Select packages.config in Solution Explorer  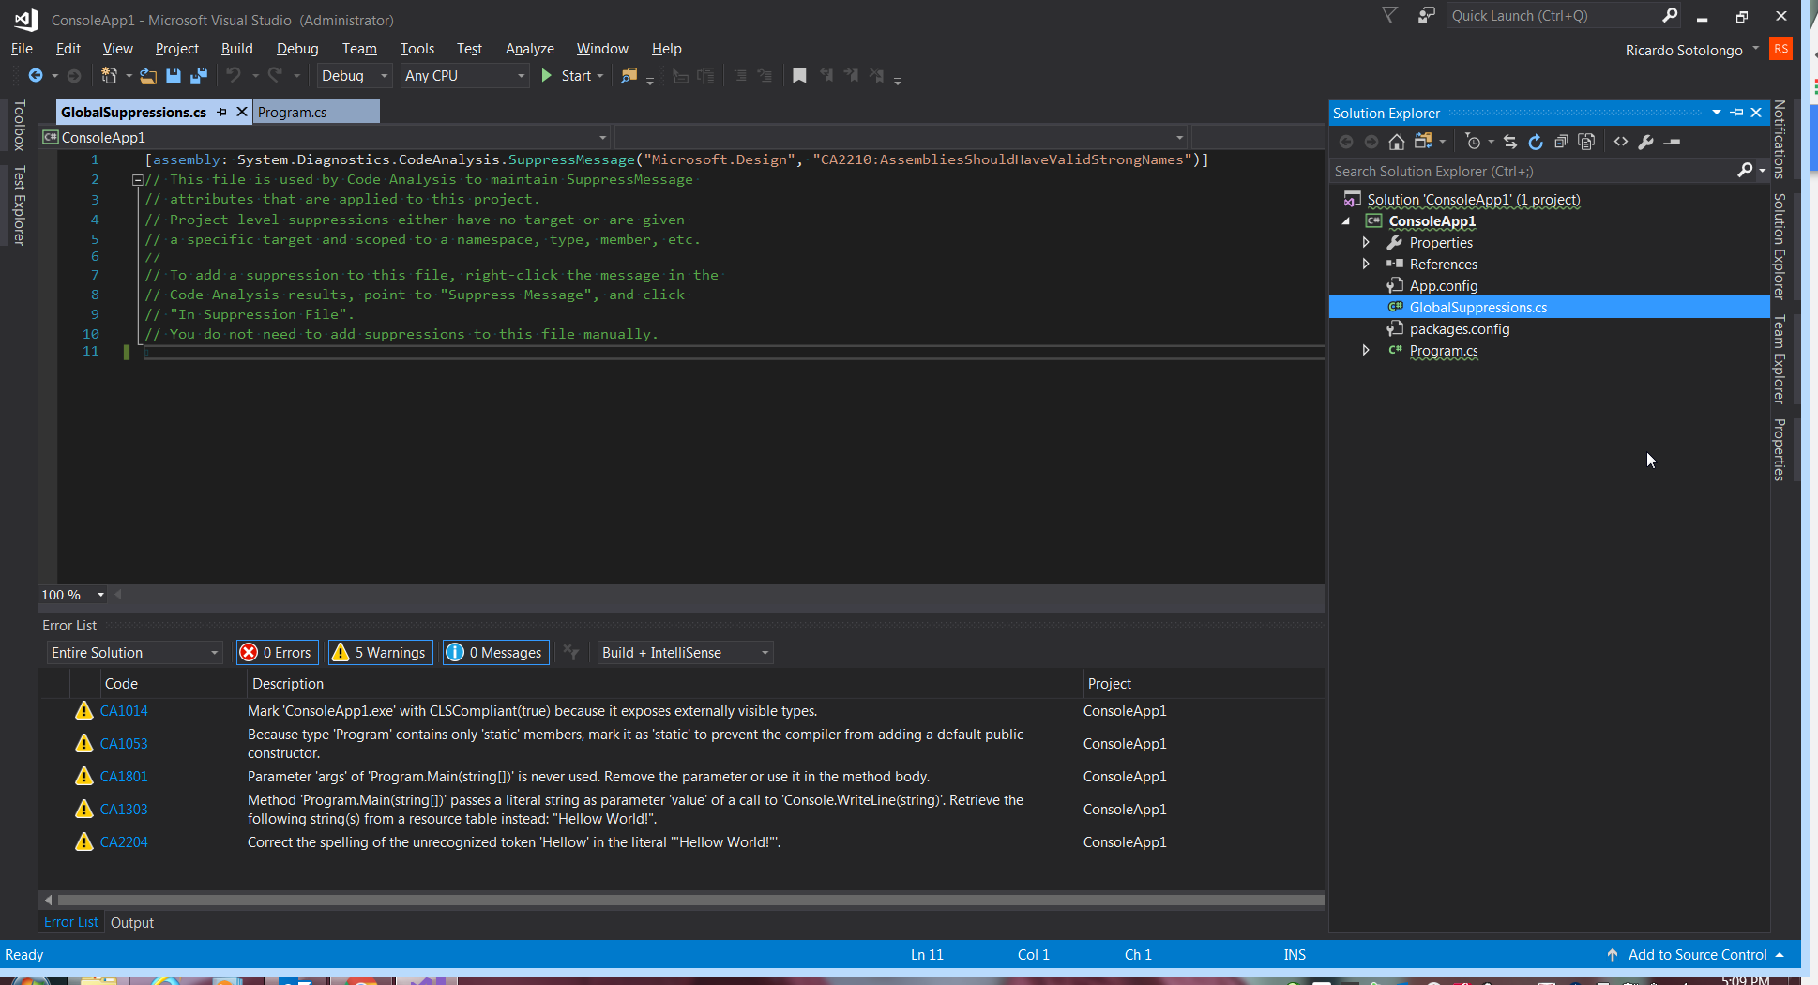(x=1459, y=328)
